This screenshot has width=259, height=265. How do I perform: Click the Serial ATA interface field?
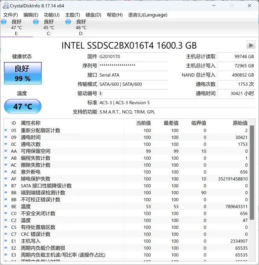point(133,75)
